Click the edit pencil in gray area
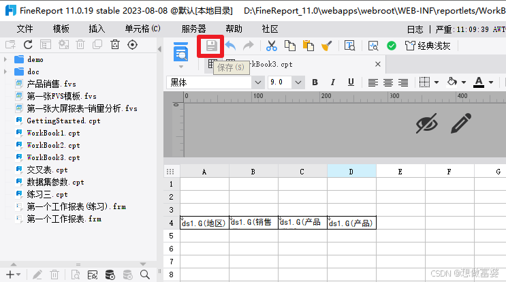 [x=461, y=123]
